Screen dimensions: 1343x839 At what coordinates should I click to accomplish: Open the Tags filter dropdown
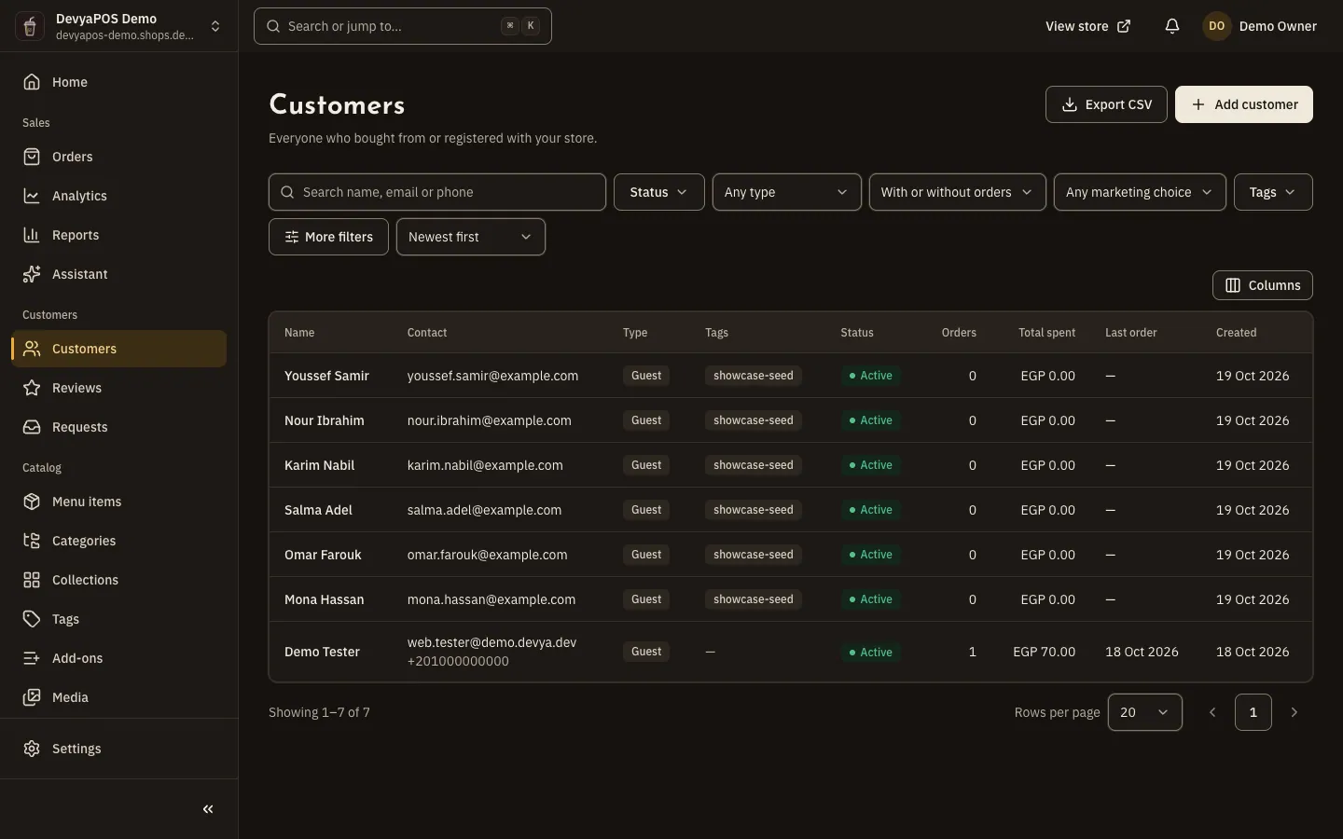1273,192
